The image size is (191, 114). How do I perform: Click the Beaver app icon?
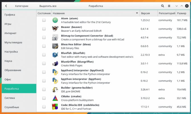[55, 29]
